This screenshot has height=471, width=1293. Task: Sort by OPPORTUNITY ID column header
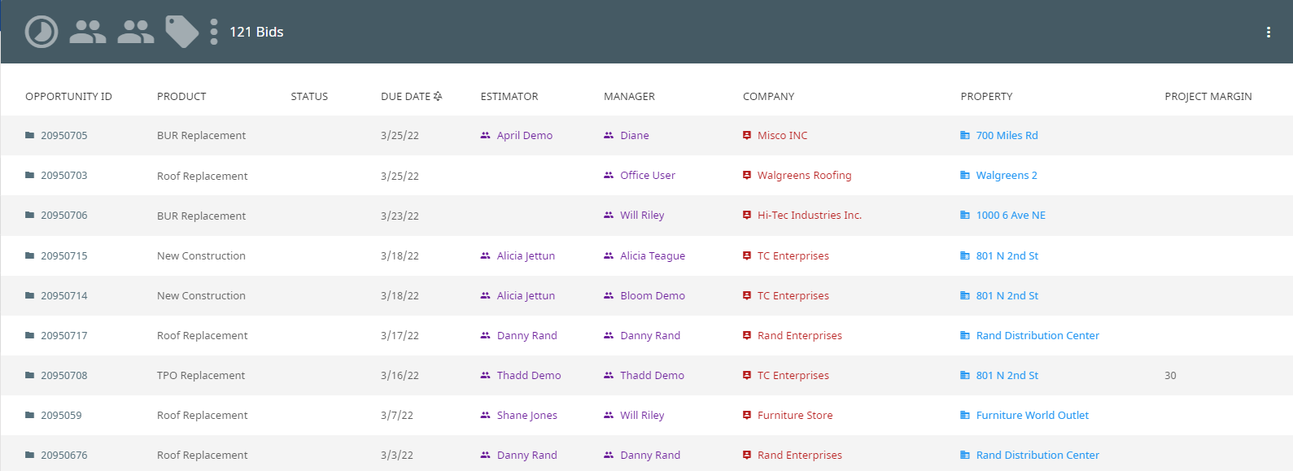(x=68, y=96)
